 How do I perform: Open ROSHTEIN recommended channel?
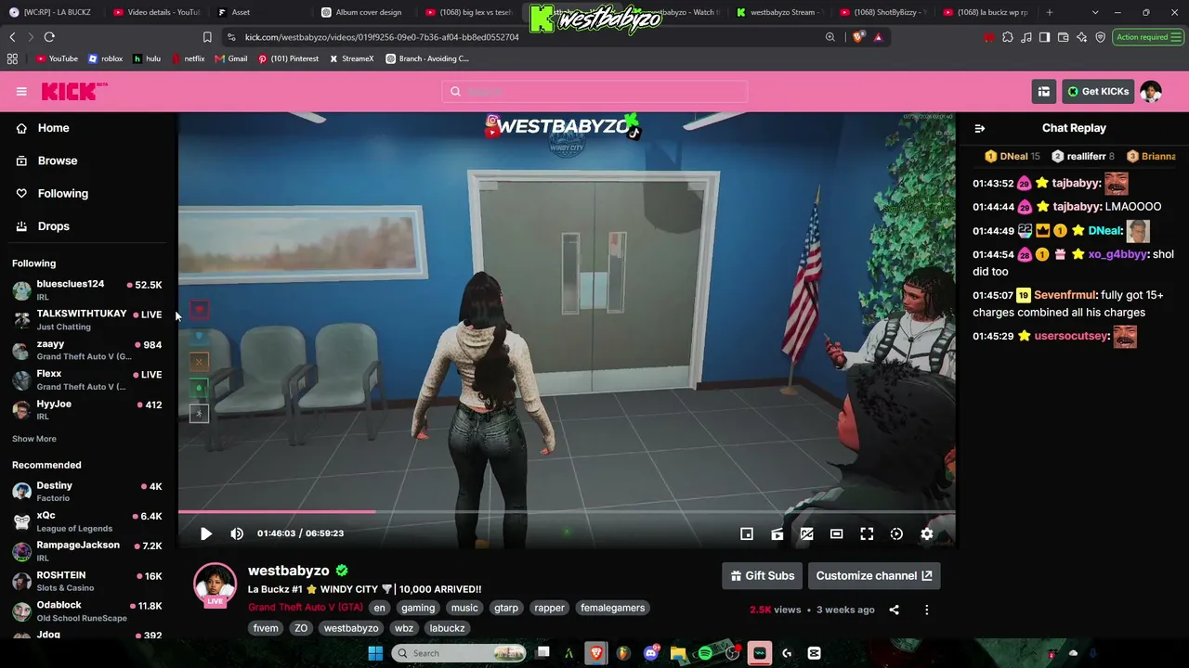point(87,581)
